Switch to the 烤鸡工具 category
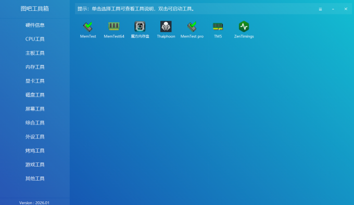The width and height of the screenshot is (354, 205). (35, 151)
